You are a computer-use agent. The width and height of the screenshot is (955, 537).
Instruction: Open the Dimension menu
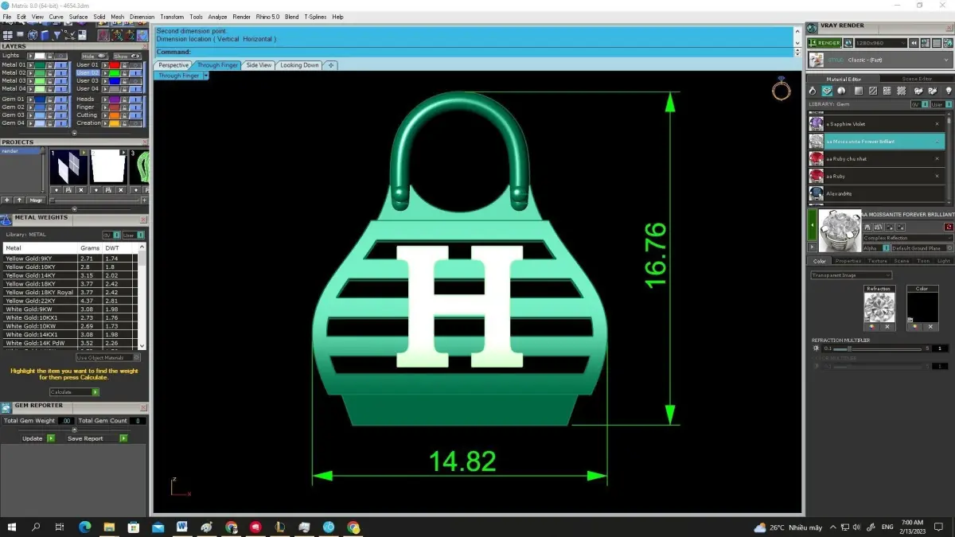tap(142, 17)
